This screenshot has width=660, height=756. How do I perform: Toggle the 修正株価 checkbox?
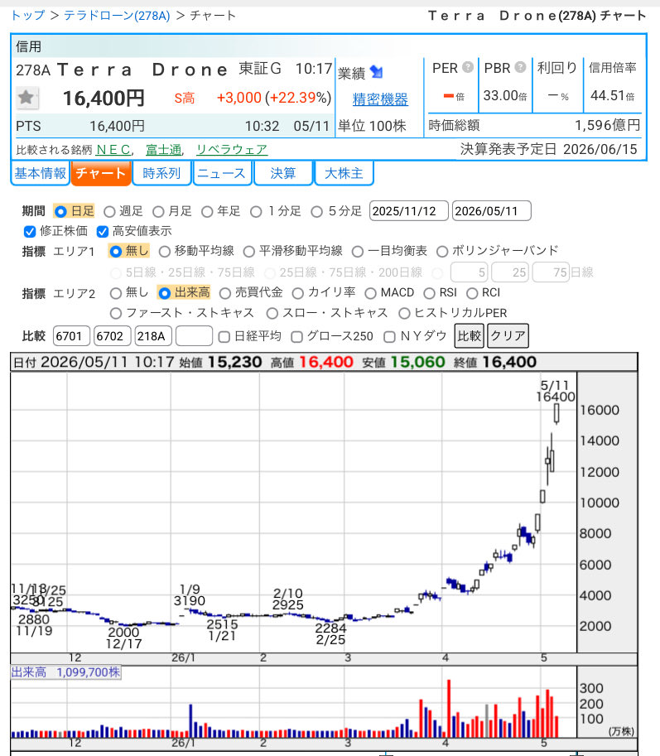coord(30,231)
